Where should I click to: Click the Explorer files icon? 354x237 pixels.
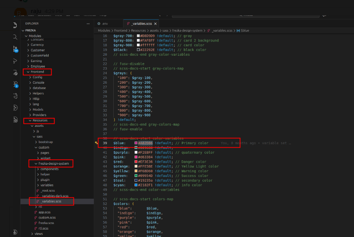(15, 25)
